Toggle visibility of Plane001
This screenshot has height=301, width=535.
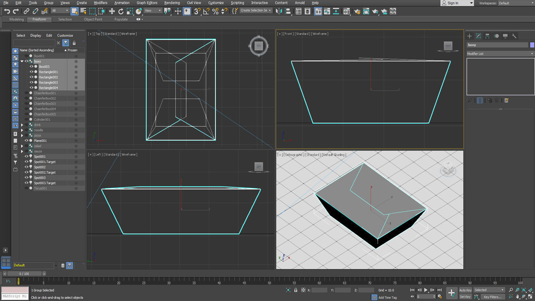click(26, 140)
